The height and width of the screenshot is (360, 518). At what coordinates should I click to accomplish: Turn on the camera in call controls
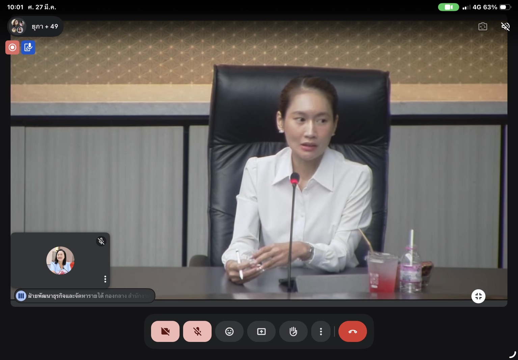point(165,331)
